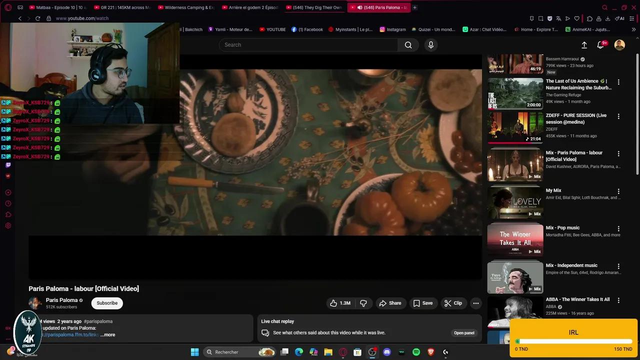
Task: Click the IRL donation progress bar
Action: [573, 341]
